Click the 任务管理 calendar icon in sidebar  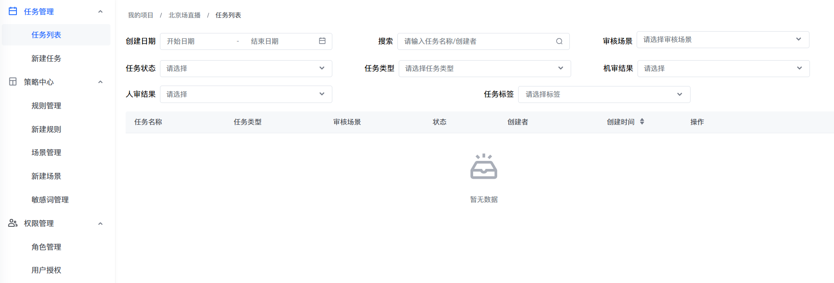[13, 11]
